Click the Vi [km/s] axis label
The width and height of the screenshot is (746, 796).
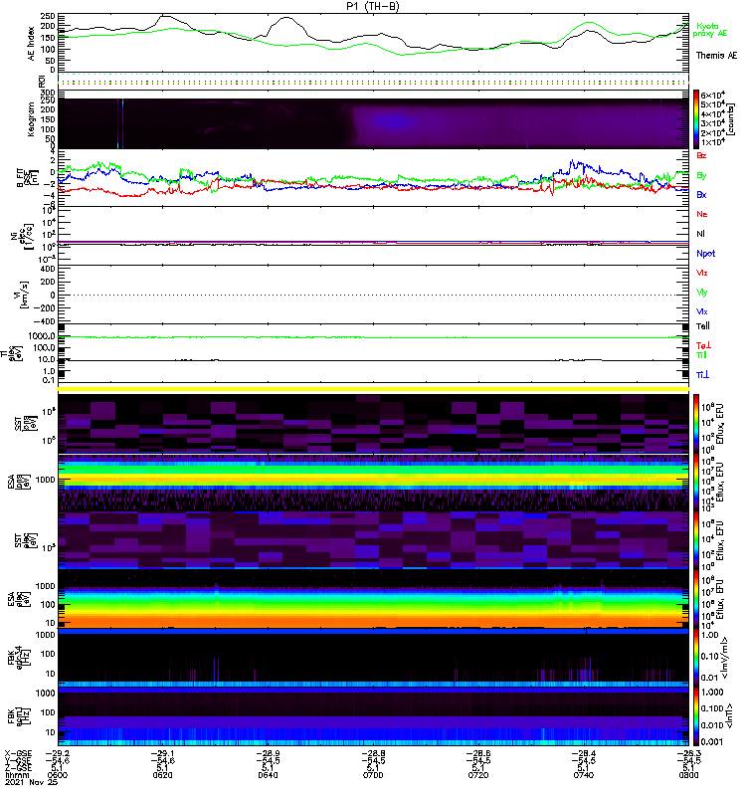tap(20, 295)
